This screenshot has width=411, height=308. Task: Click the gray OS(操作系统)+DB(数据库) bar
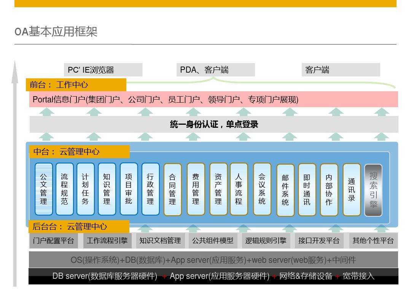tap(213, 260)
